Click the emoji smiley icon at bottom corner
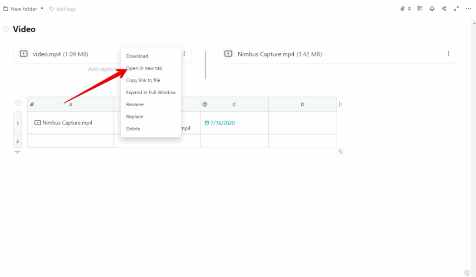476x277 pixels. (467, 272)
